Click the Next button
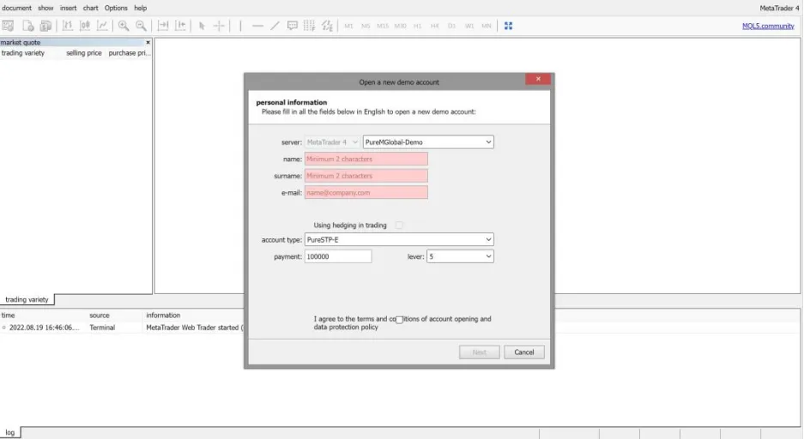This screenshot has height=439, width=804. 480,352
